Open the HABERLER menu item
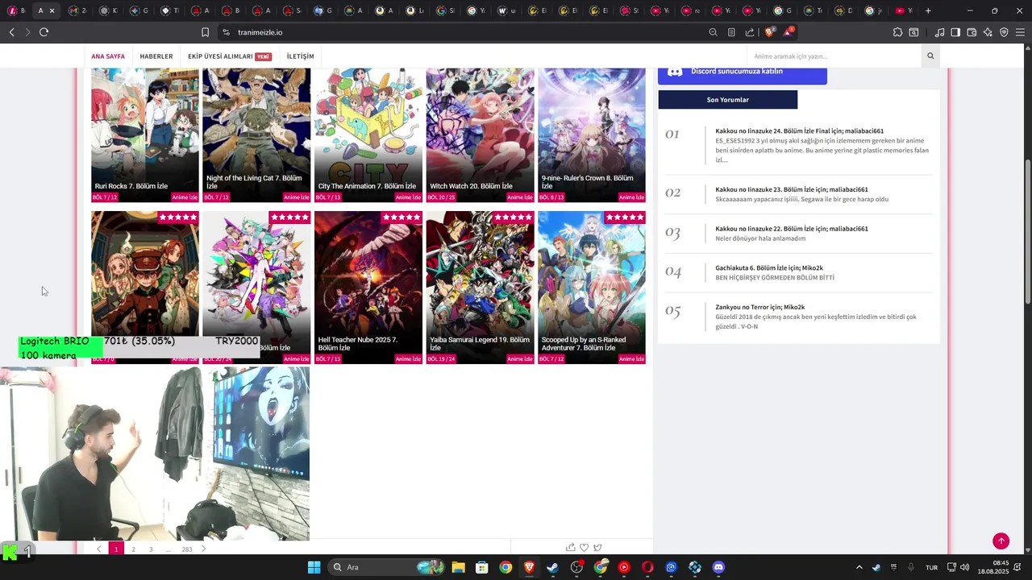This screenshot has width=1032, height=580. (x=156, y=56)
